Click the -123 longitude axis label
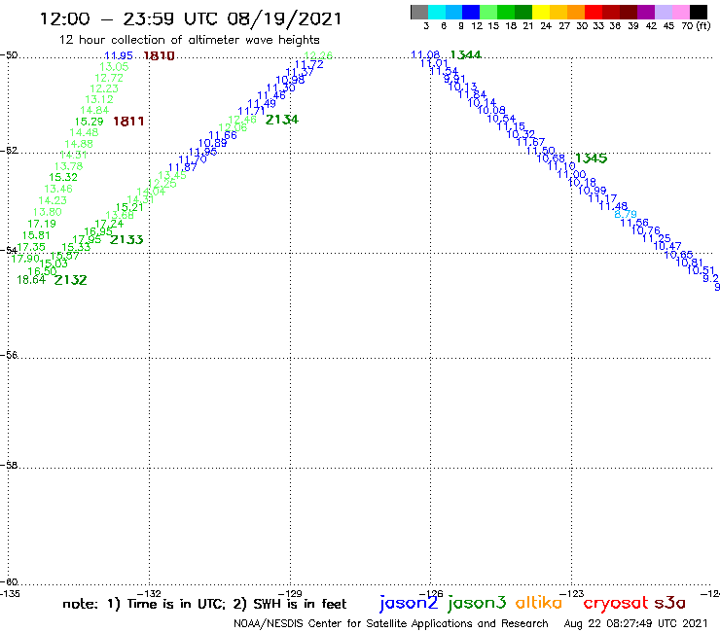 [x=572, y=593]
